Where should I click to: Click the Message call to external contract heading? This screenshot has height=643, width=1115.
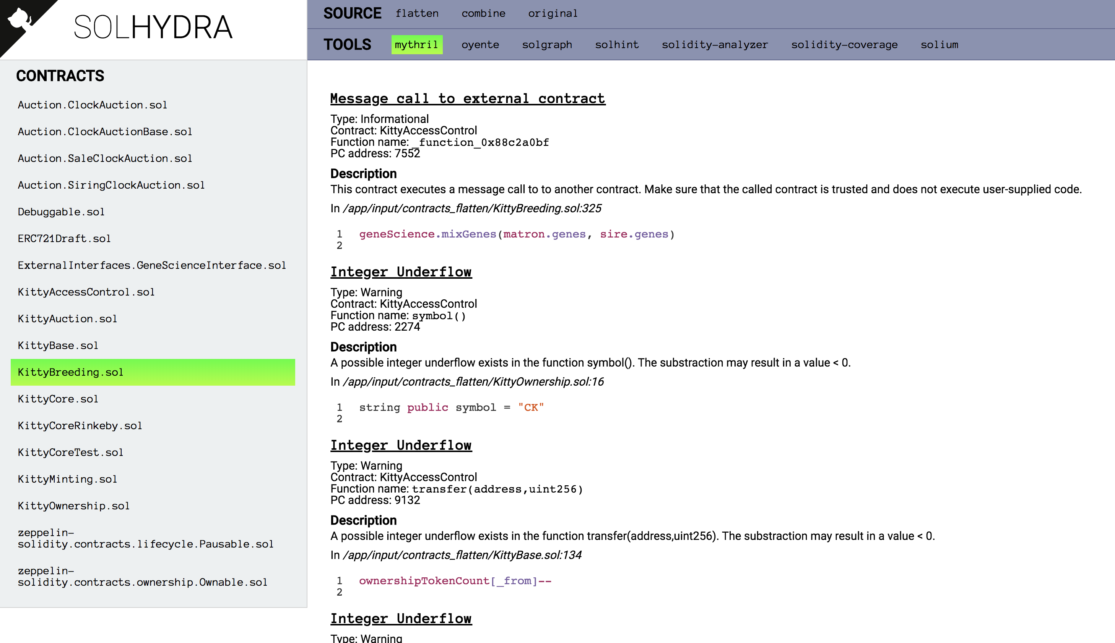468,98
